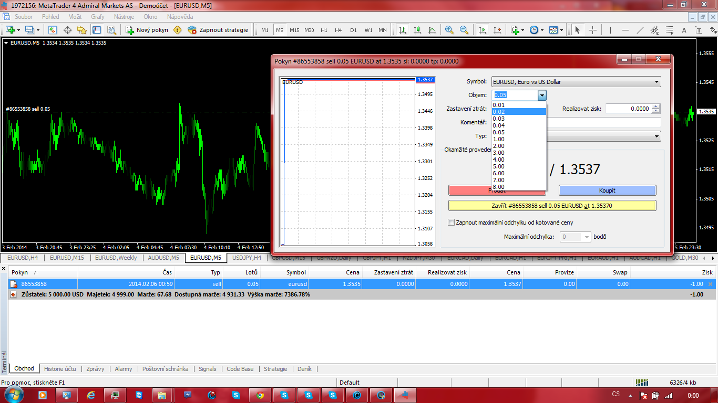Image resolution: width=718 pixels, height=403 pixels.
Task: Toggle M30 timeframe button
Action: pyautogui.click(x=310, y=30)
